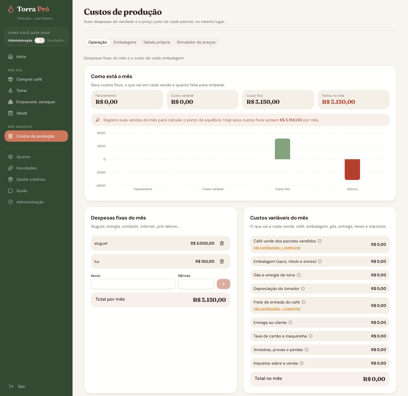Image resolution: width=408 pixels, height=396 pixels.
Task: Delete the aluguel expense with trash icon
Action: pos(222,243)
